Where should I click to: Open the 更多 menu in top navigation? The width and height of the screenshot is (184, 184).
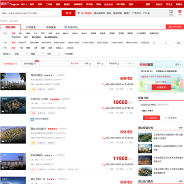[131, 4]
